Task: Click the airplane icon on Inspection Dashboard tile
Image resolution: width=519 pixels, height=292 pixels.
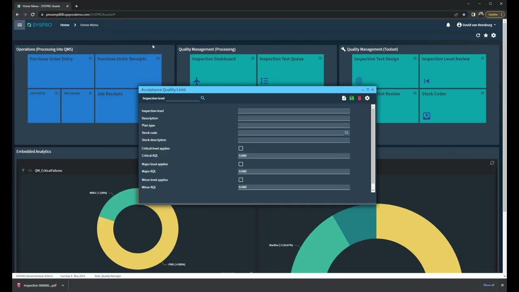Action: 197,81
